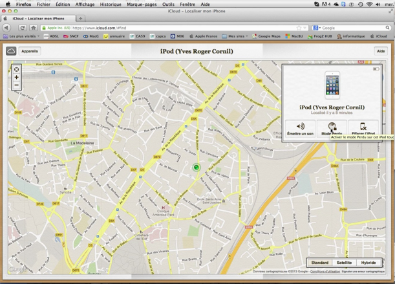Open the MacG bookmark

91,36
